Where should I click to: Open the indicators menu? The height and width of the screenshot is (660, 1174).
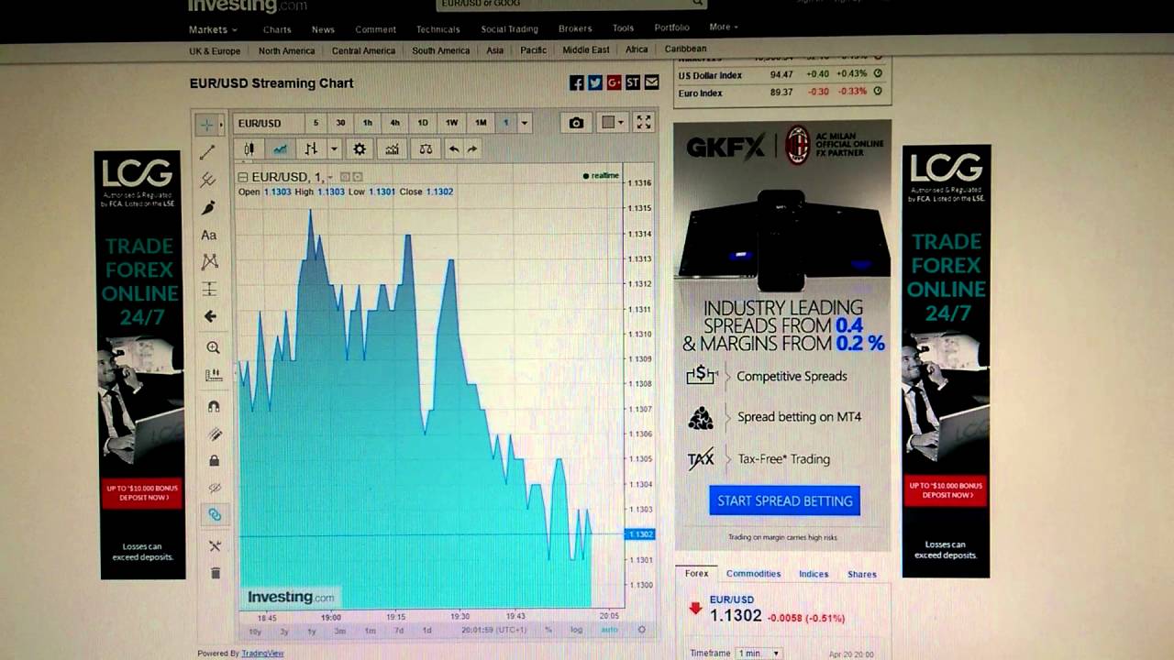tap(392, 149)
